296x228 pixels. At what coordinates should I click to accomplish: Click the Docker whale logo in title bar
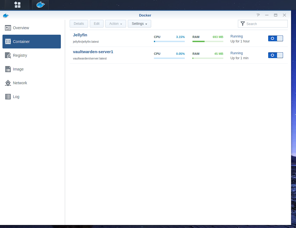pyautogui.click(x=6, y=15)
